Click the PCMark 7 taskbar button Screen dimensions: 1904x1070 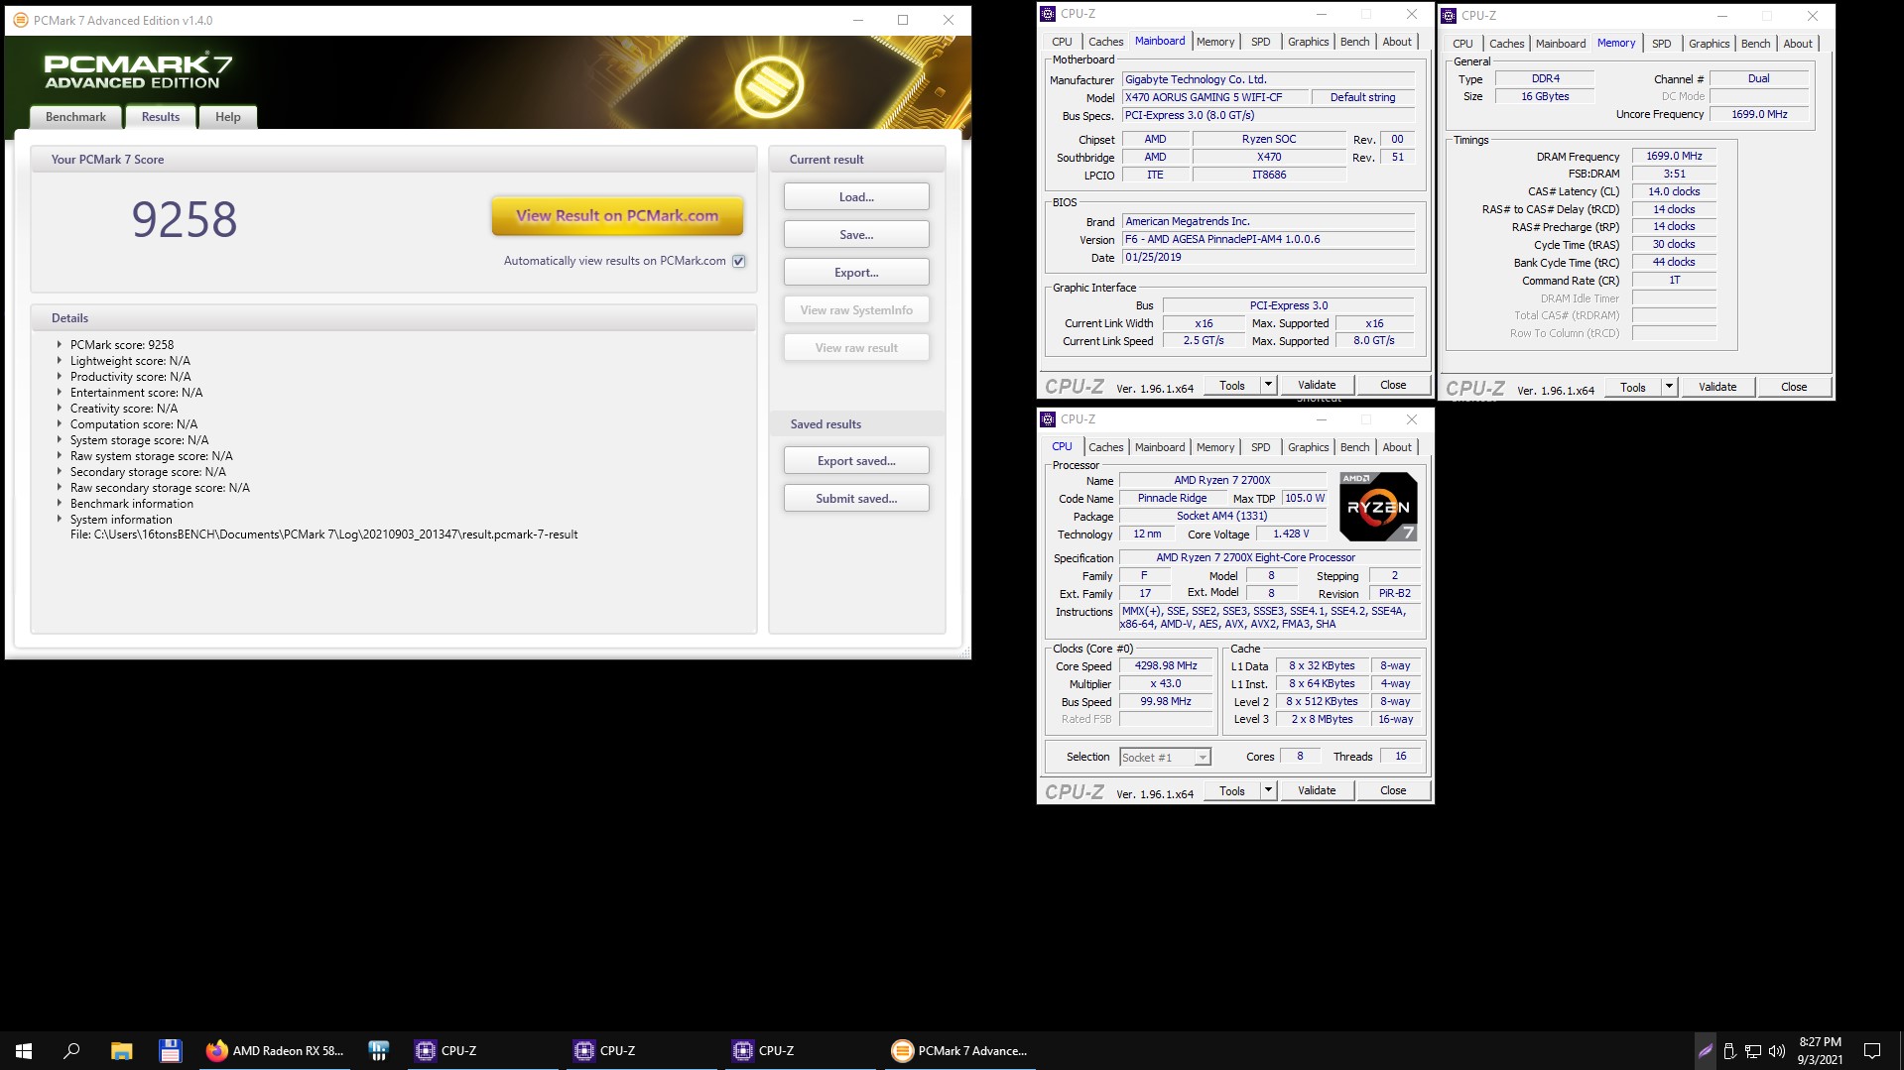[x=959, y=1050]
